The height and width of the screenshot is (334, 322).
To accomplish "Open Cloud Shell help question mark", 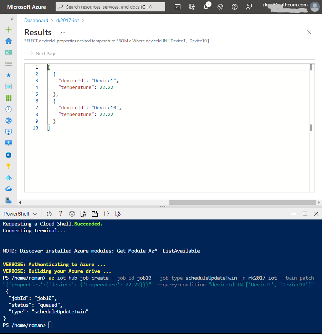I will [x=60, y=214].
